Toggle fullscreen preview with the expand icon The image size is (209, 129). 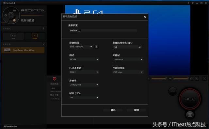[x=205, y=79]
